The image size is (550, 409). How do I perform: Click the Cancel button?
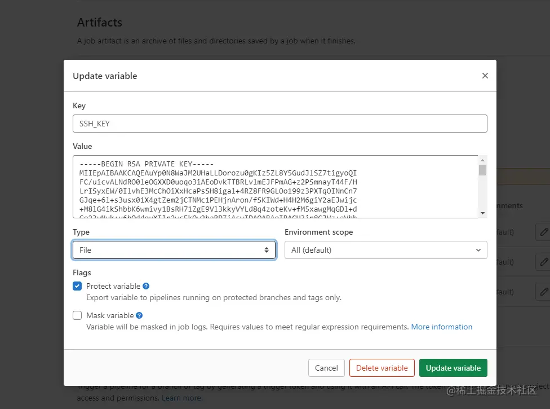[x=326, y=368]
